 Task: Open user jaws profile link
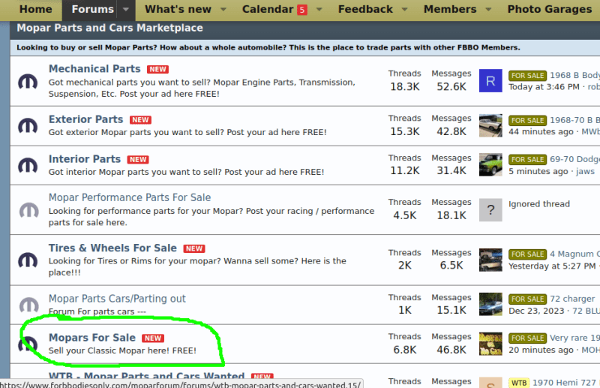(x=586, y=171)
